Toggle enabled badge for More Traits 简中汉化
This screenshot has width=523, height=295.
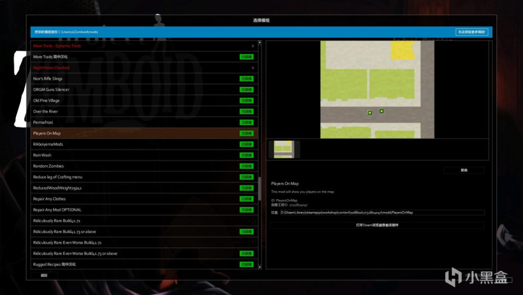[246, 57]
